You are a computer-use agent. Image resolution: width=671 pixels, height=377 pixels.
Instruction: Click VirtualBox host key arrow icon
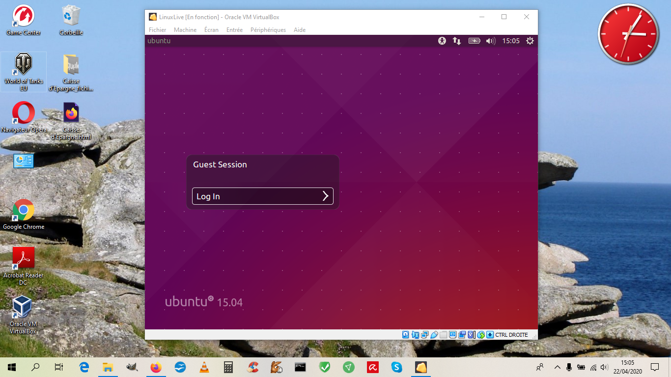coord(490,335)
